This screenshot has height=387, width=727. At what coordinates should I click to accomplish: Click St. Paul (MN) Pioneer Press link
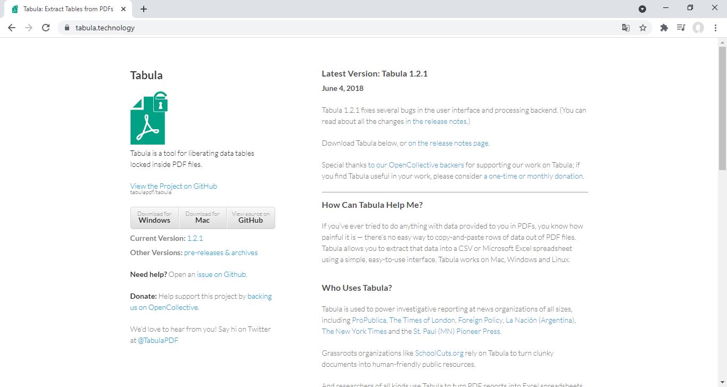(457, 331)
